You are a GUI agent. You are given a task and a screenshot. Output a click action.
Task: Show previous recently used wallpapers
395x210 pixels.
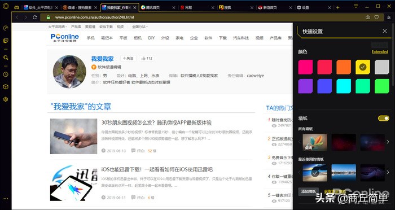coord(300,172)
